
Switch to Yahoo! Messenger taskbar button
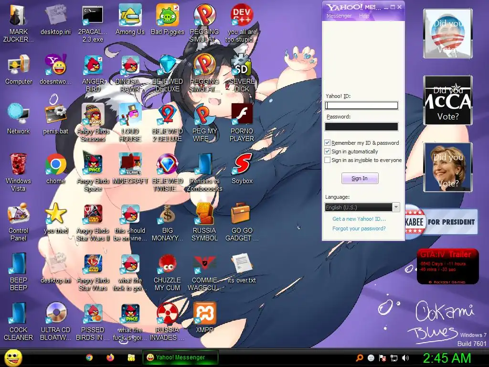point(180,357)
